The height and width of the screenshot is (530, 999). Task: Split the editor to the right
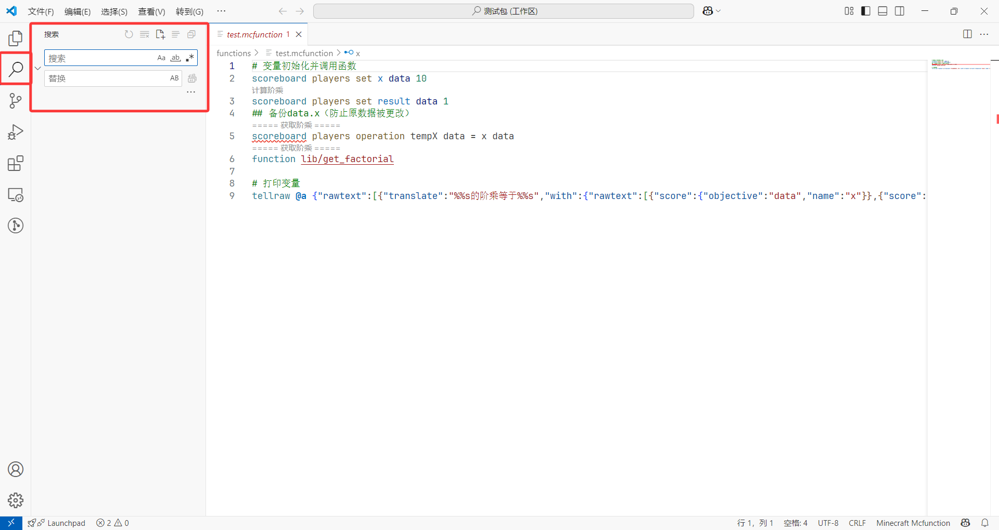968,34
